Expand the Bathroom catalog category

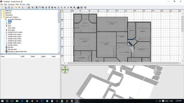pyautogui.click(x=1, y=11)
